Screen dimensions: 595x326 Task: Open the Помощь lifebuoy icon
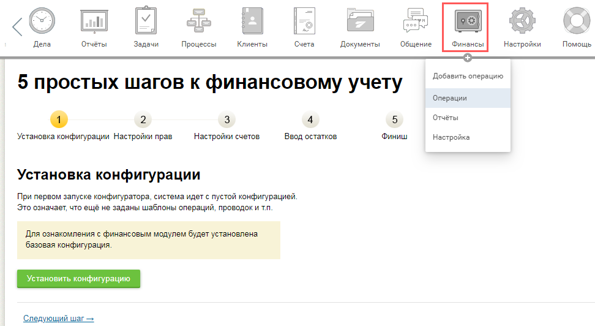(x=577, y=20)
